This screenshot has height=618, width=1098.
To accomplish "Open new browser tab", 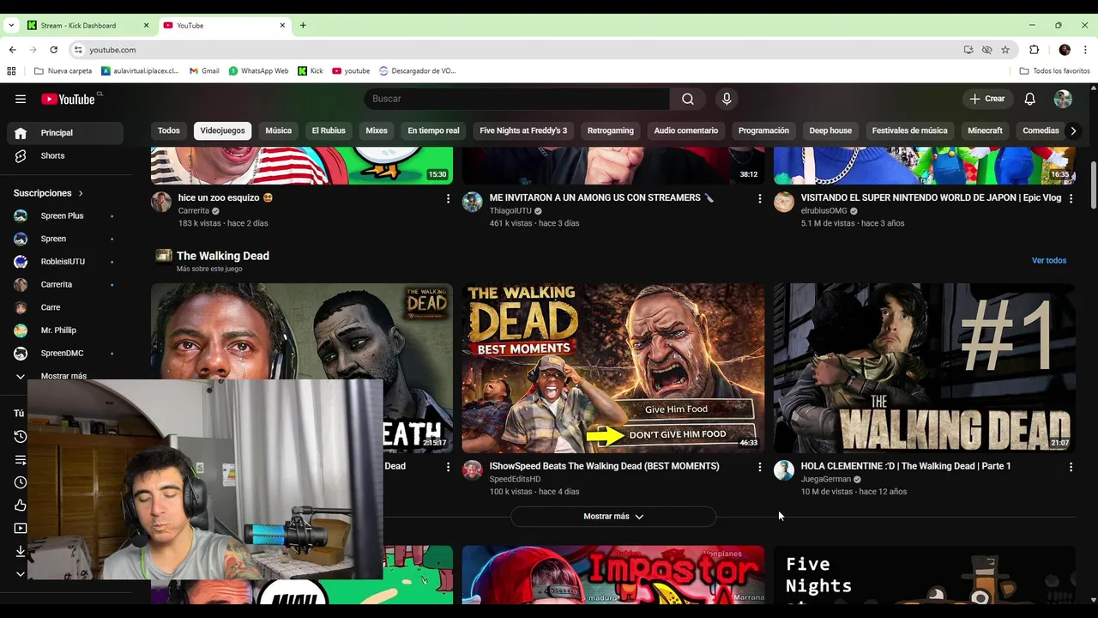I will 303,26.
